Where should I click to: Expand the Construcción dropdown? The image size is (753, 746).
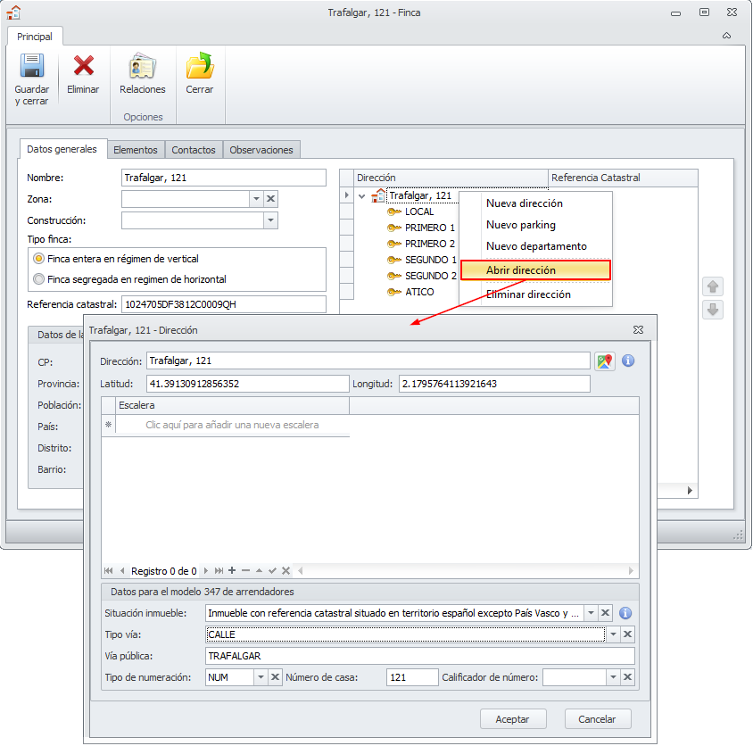click(x=270, y=220)
